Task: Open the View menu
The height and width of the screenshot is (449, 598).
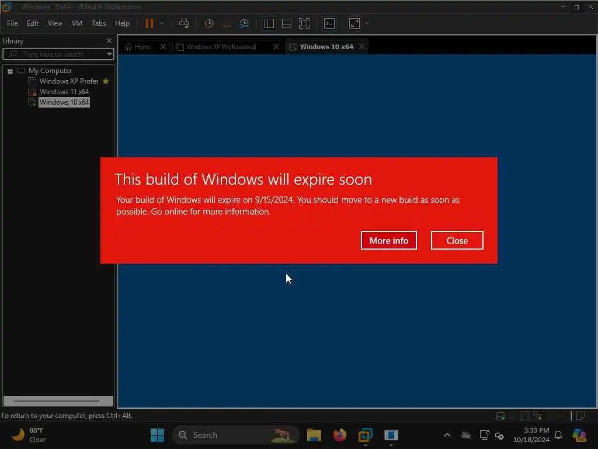Action: pos(55,23)
